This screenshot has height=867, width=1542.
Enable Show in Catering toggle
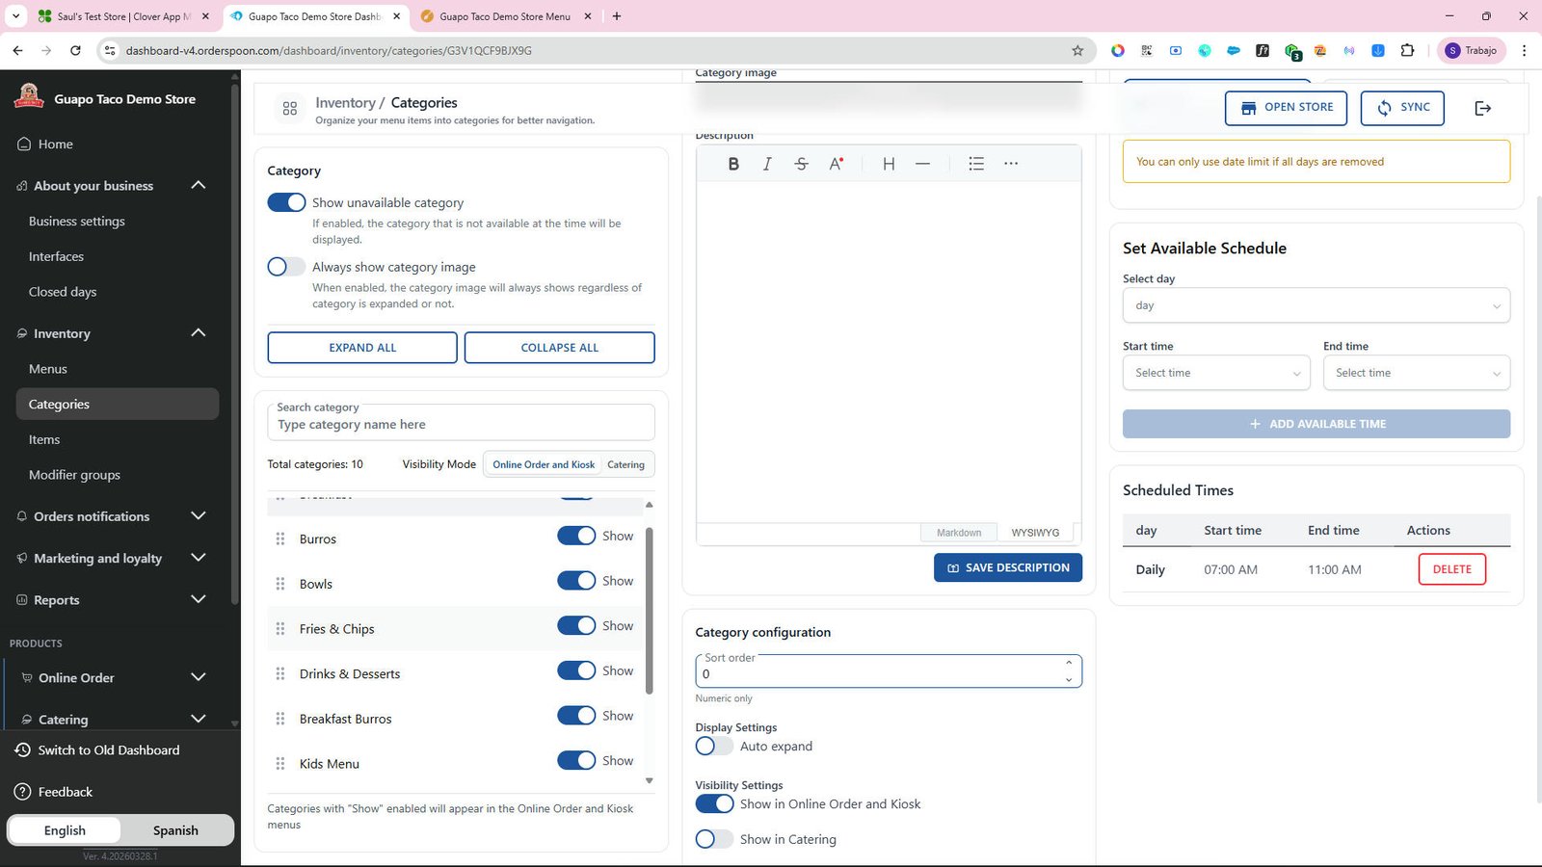pyautogui.click(x=714, y=839)
